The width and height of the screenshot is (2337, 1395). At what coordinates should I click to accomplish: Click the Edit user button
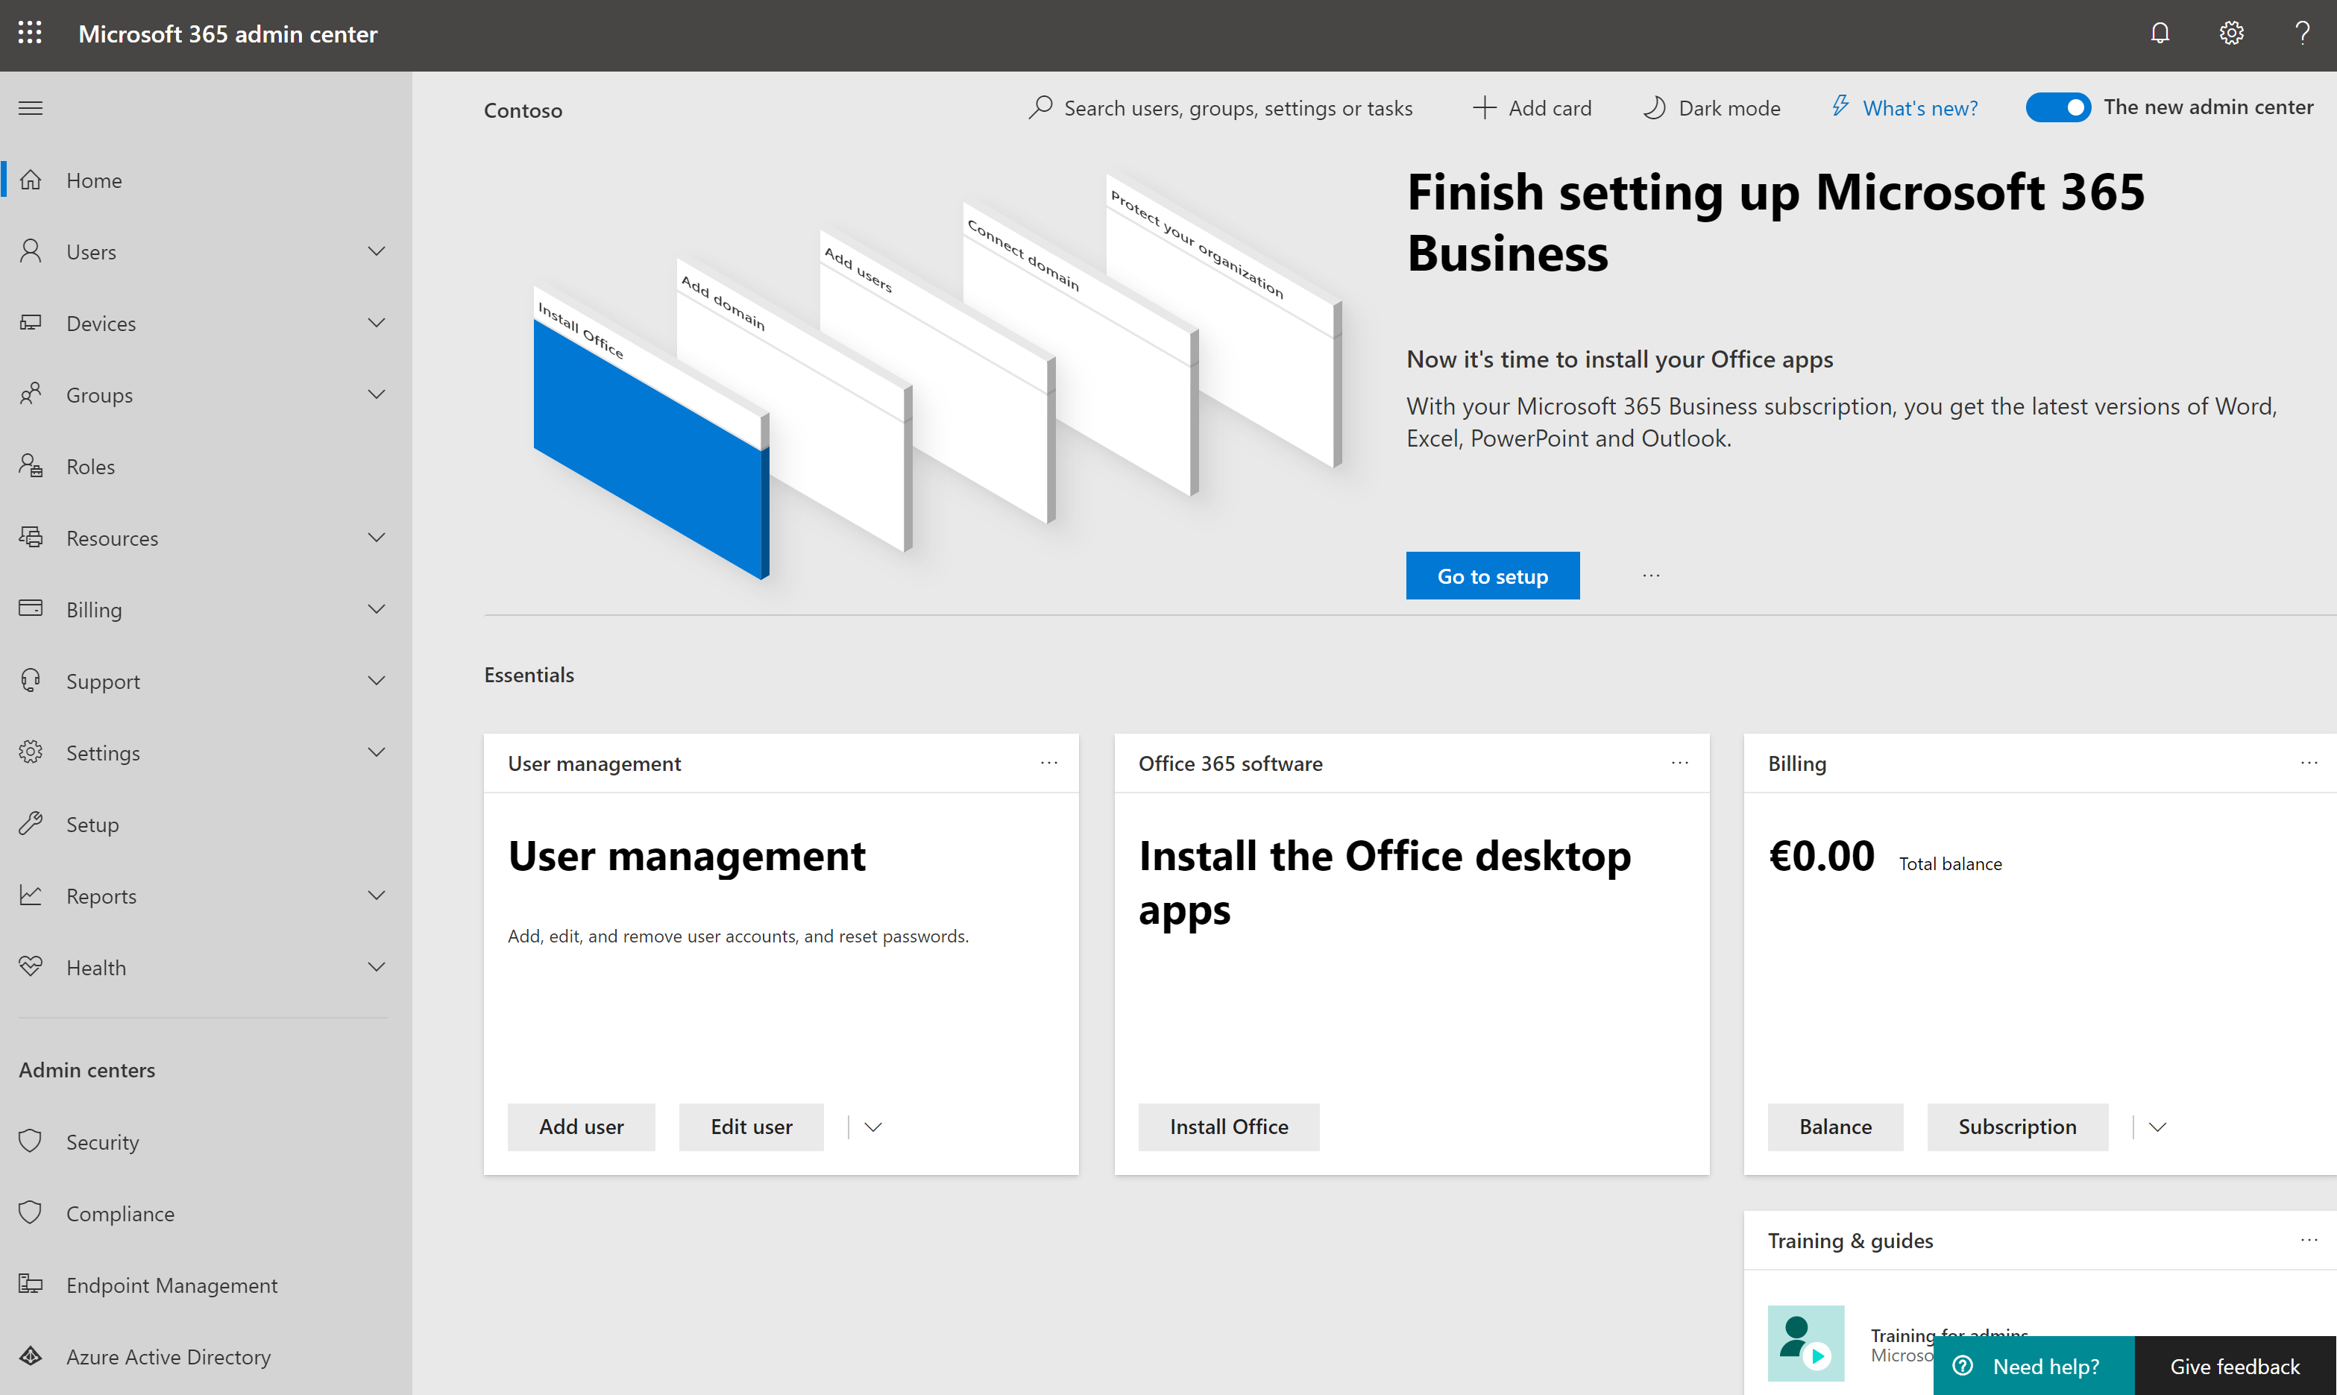(x=751, y=1126)
